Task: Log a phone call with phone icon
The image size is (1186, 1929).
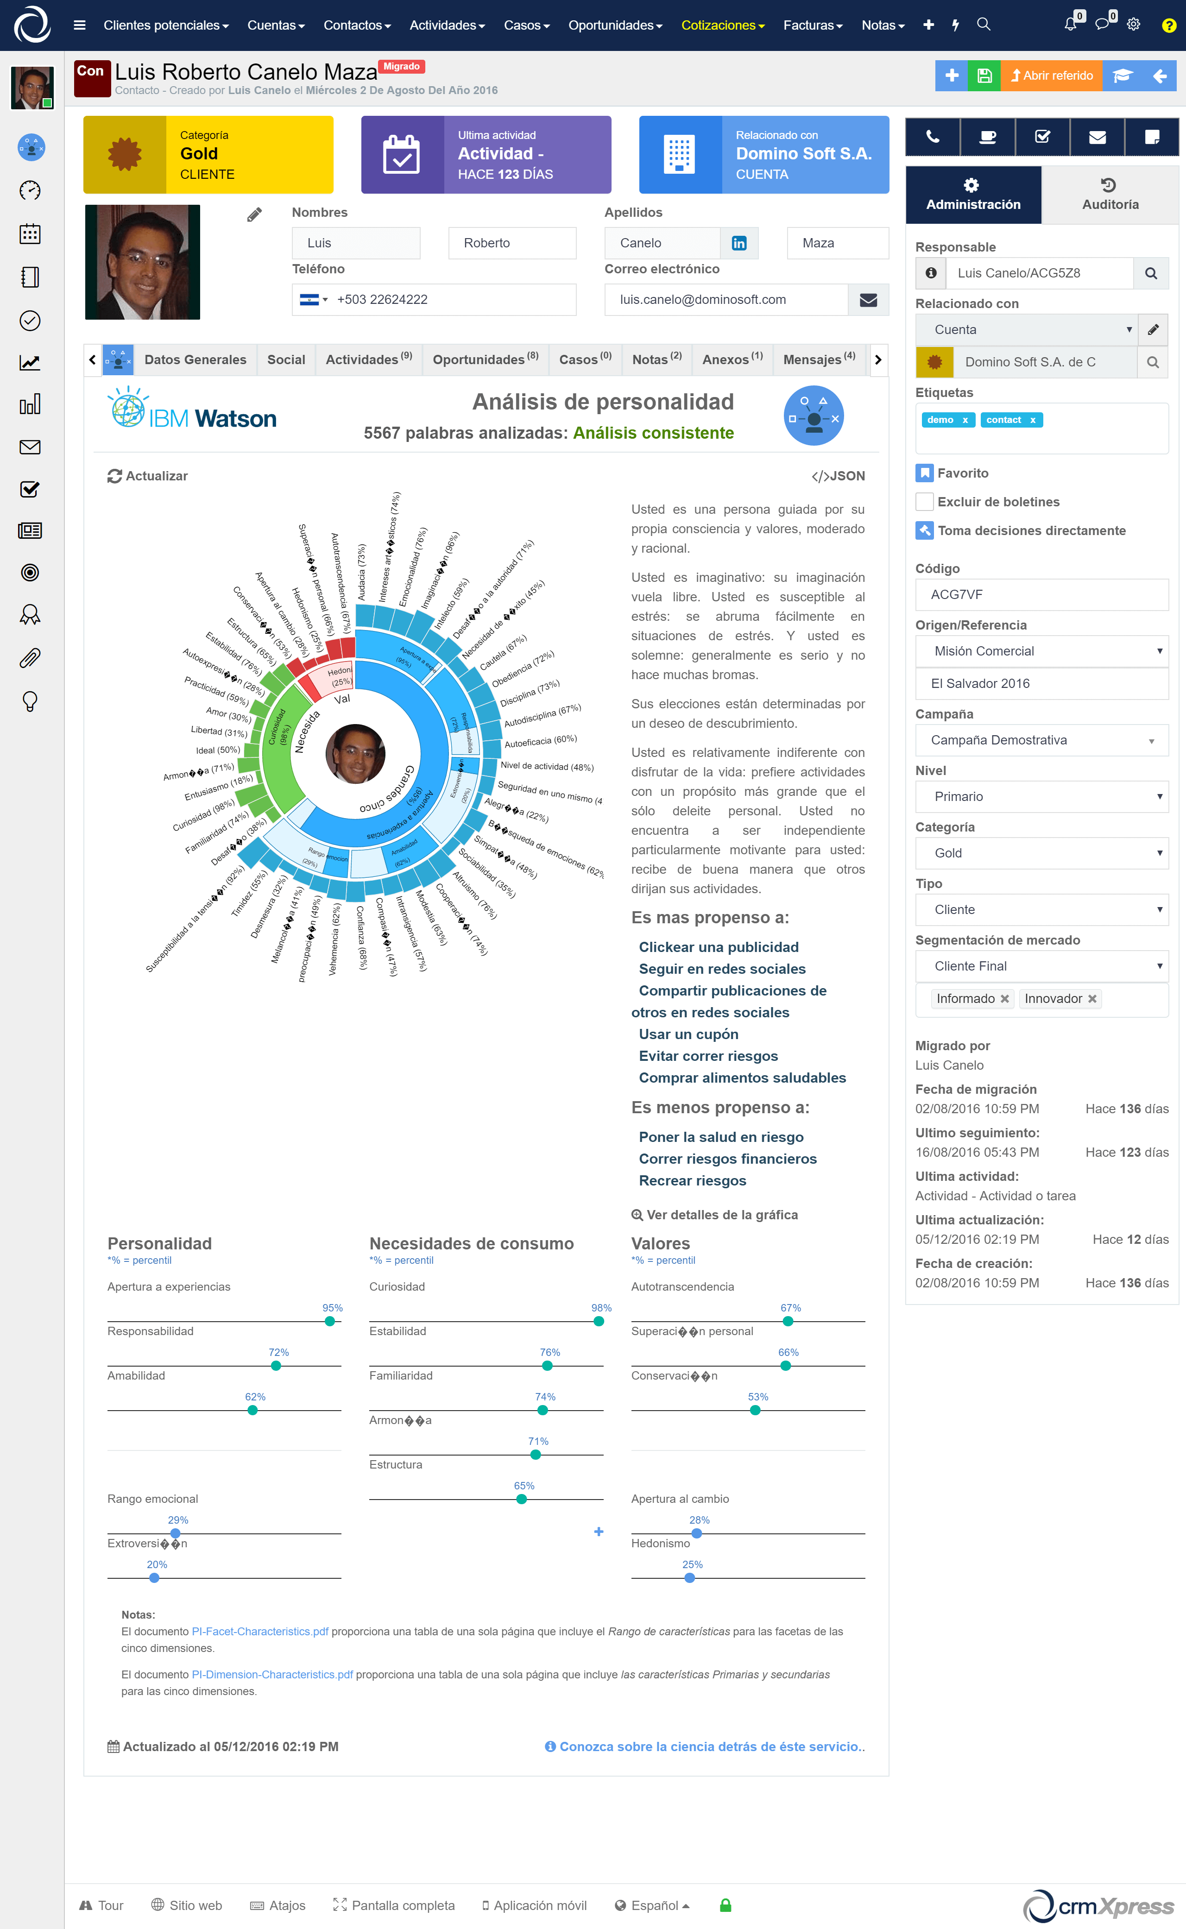Action: pos(933,137)
